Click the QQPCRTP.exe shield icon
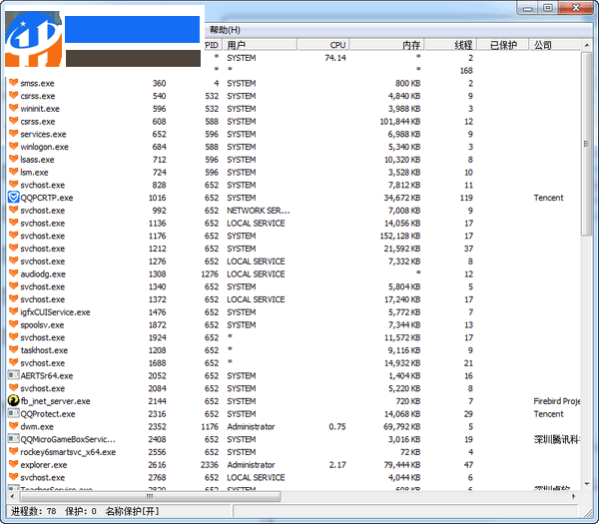Screen dimensions: 599x524 click(13, 198)
